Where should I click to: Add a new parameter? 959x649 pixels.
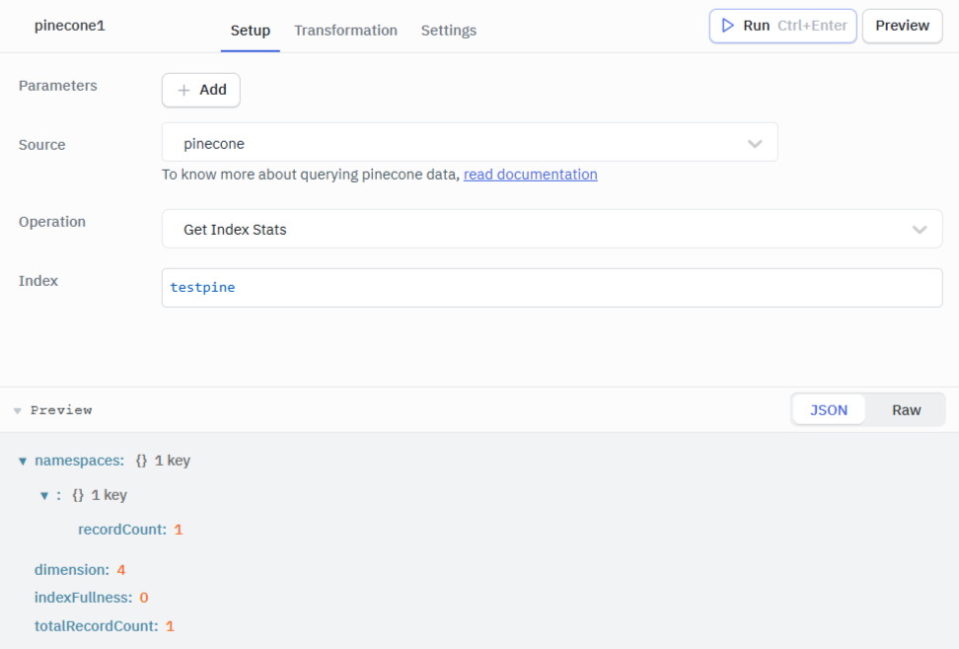pyautogui.click(x=201, y=91)
